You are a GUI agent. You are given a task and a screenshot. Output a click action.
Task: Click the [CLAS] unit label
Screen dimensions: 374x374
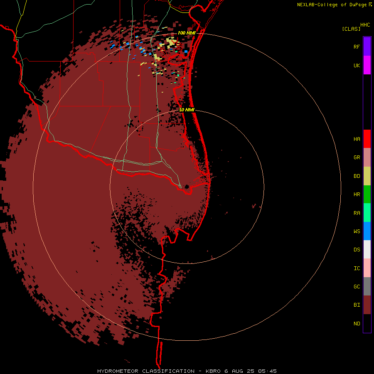(x=351, y=29)
